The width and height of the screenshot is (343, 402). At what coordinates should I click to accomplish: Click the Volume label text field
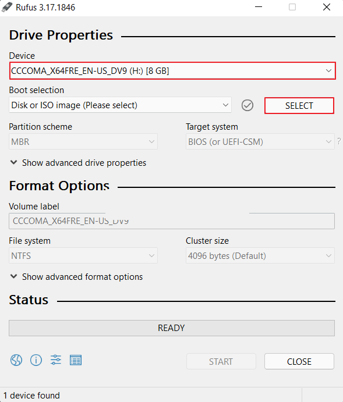click(x=172, y=221)
